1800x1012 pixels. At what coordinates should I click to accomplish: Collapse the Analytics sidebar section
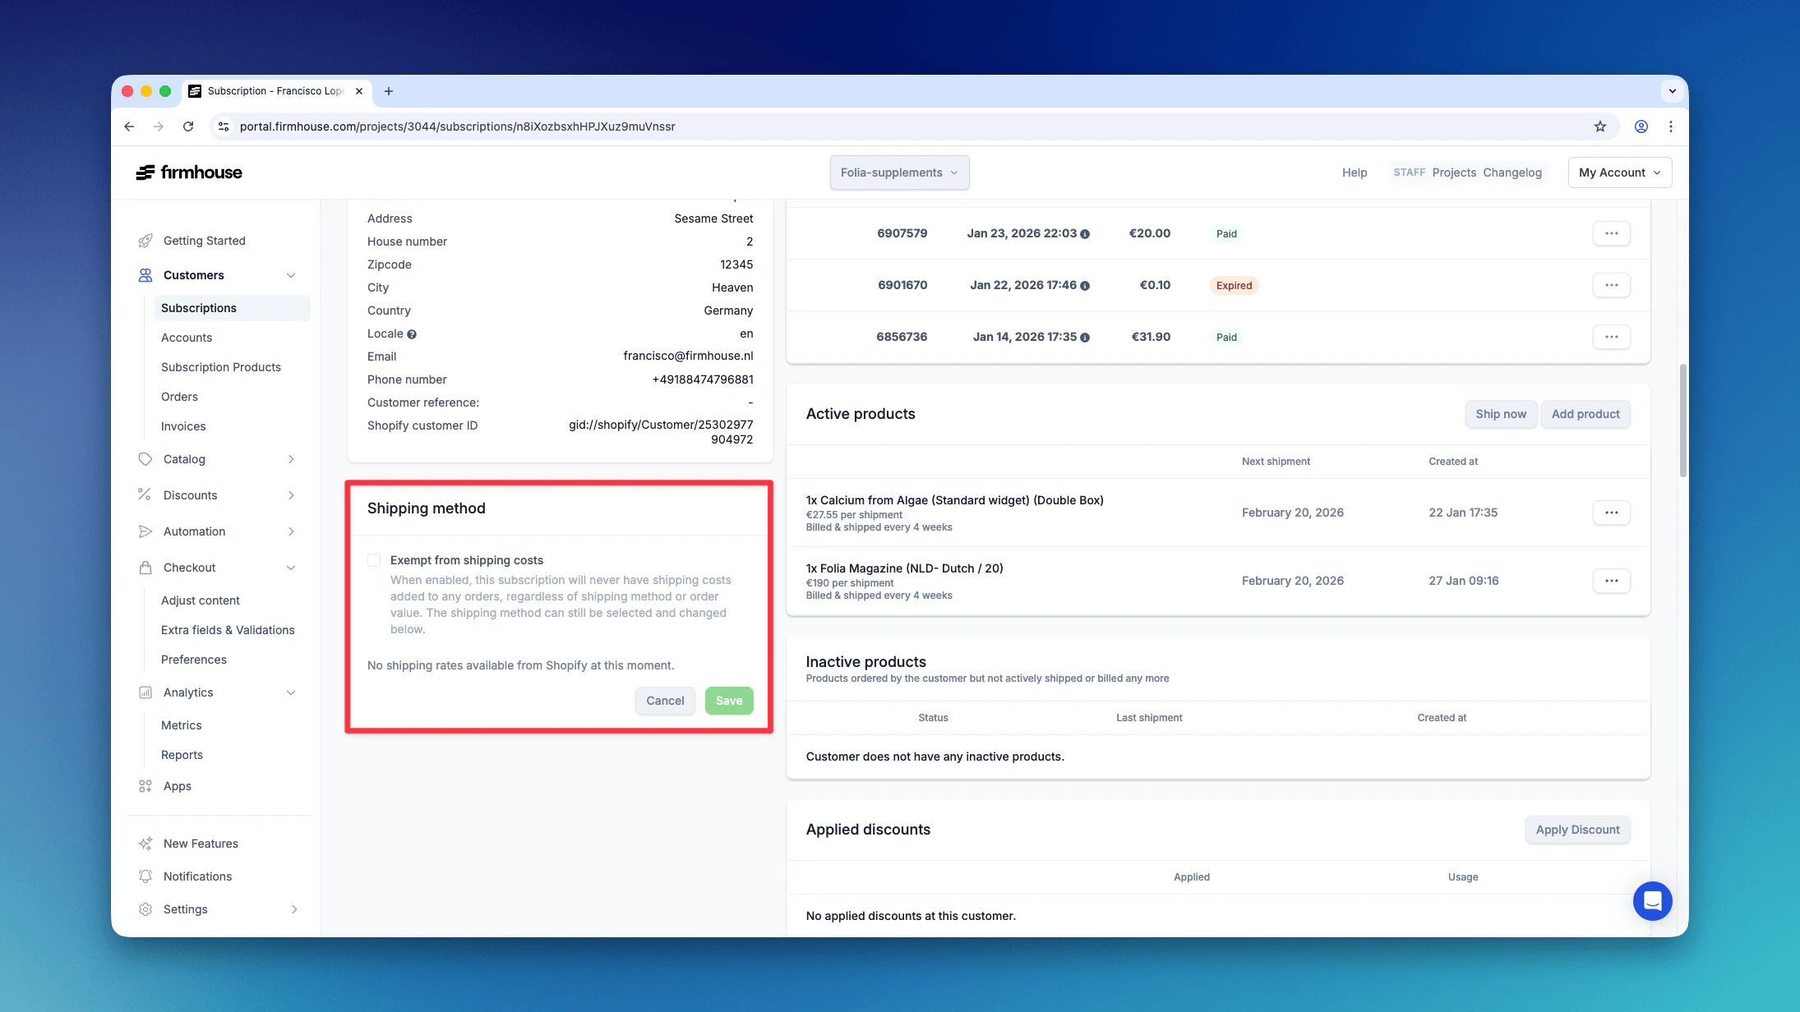[x=291, y=692]
